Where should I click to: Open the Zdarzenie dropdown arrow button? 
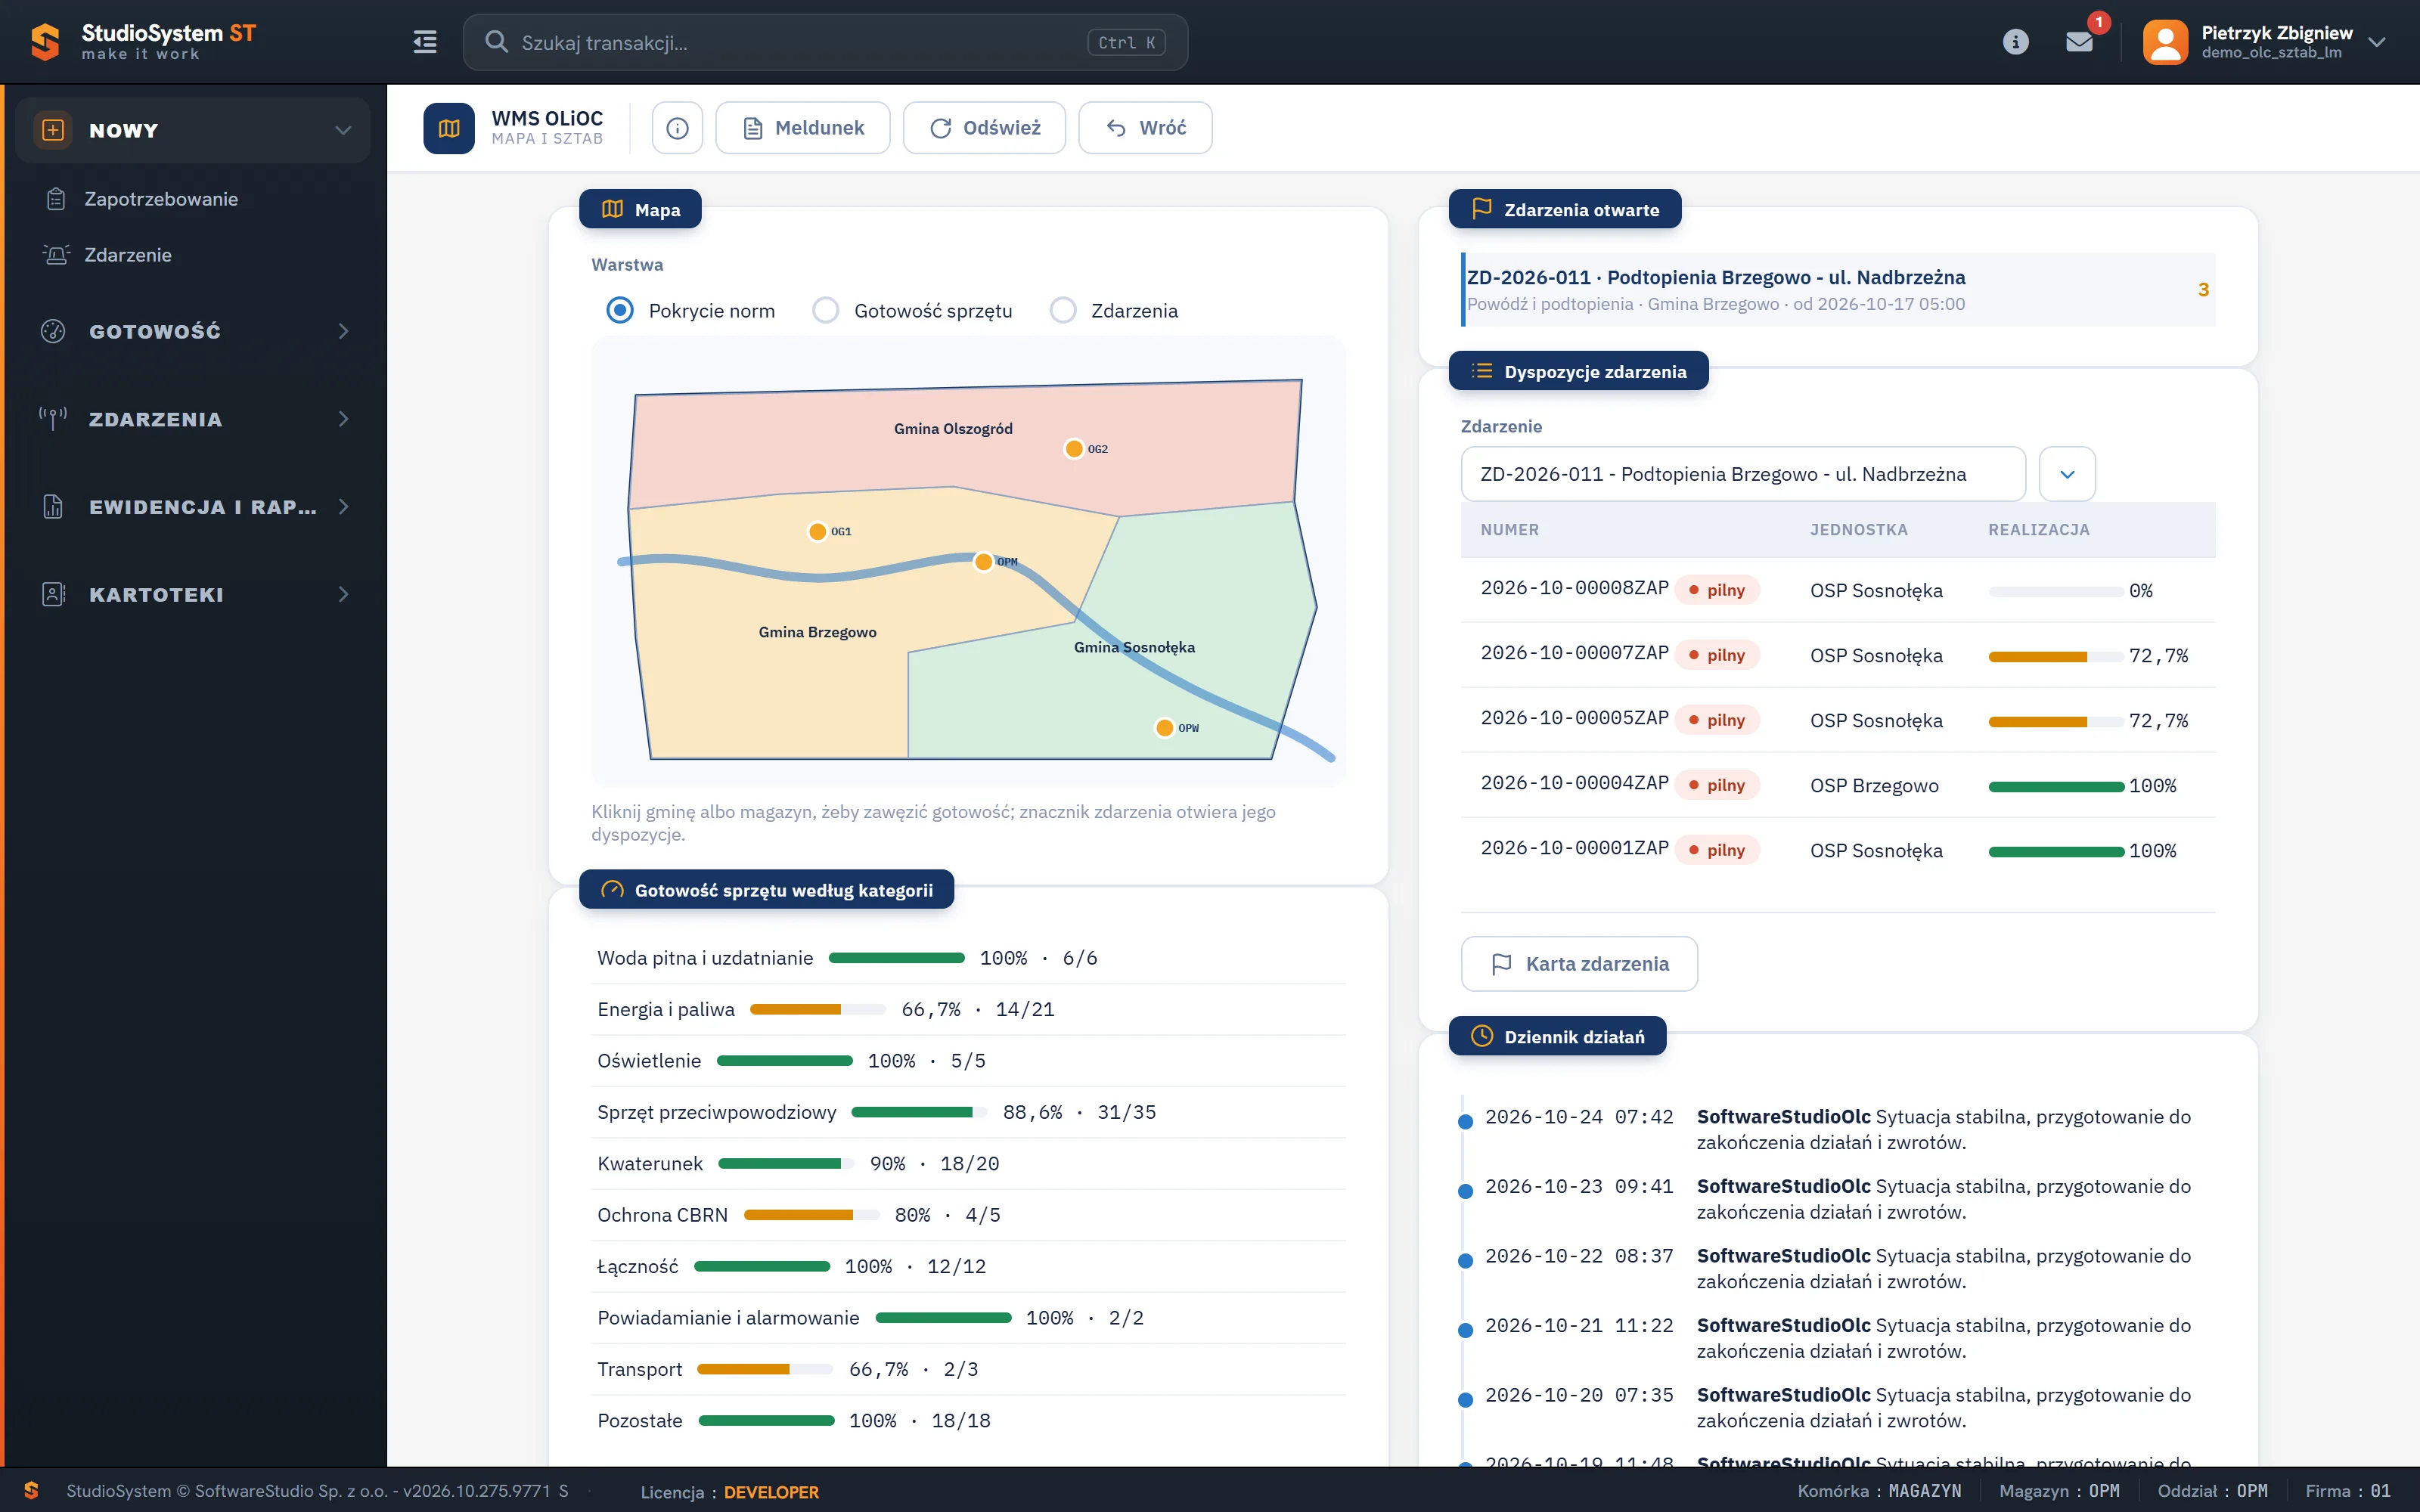pos(2067,474)
